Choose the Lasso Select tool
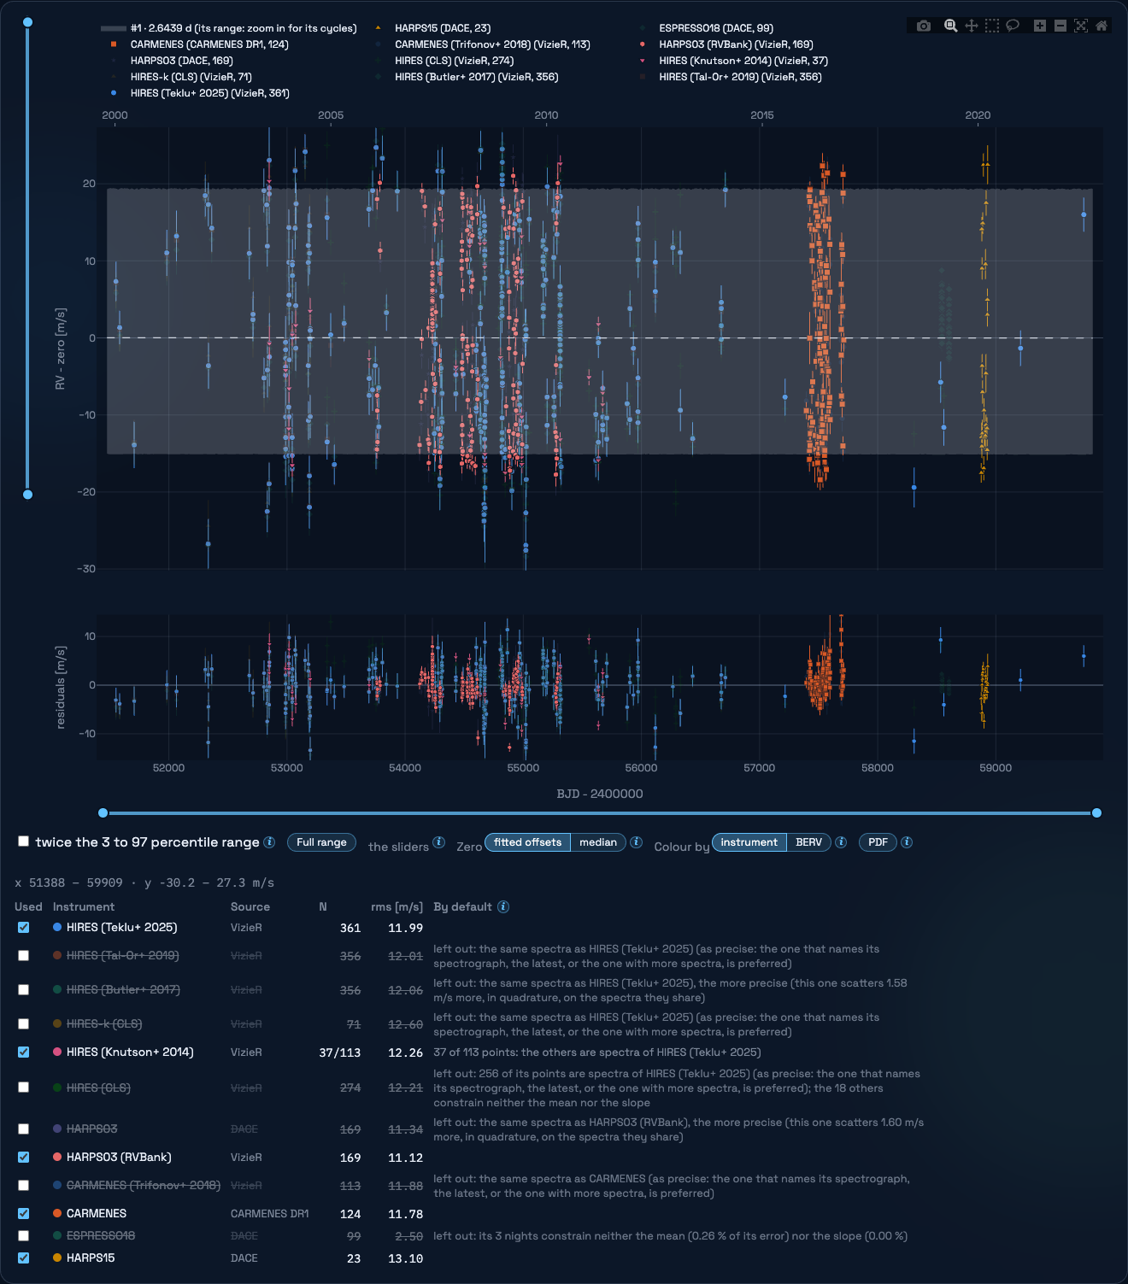This screenshot has width=1128, height=1284. click(1013, 26)
